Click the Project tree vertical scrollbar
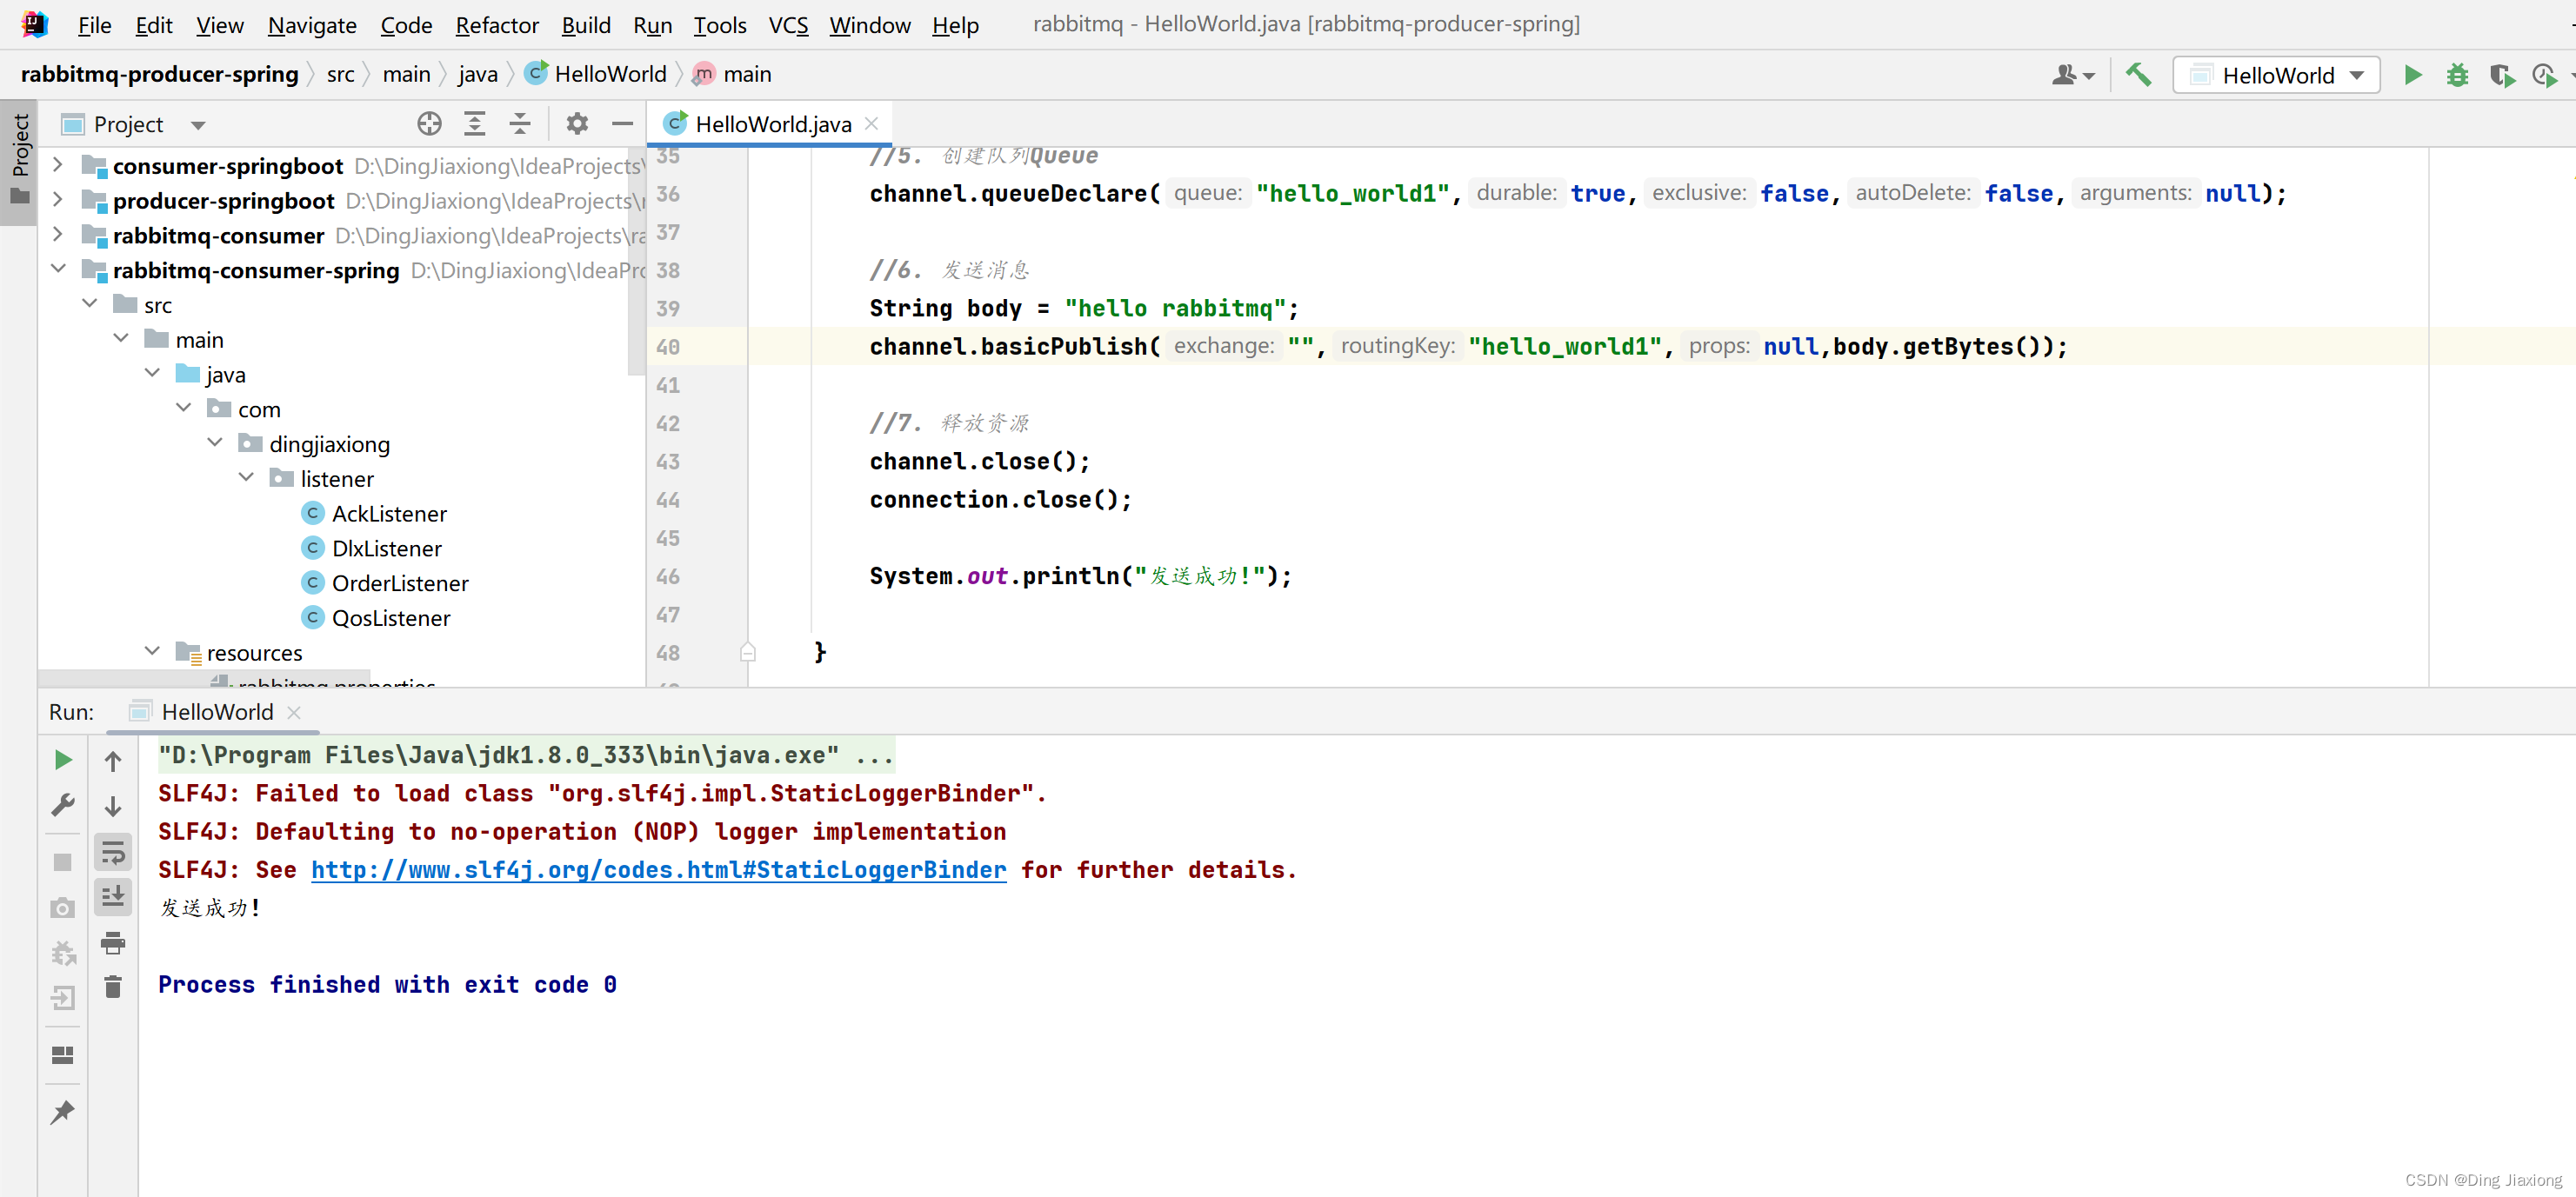 point(636,260)
